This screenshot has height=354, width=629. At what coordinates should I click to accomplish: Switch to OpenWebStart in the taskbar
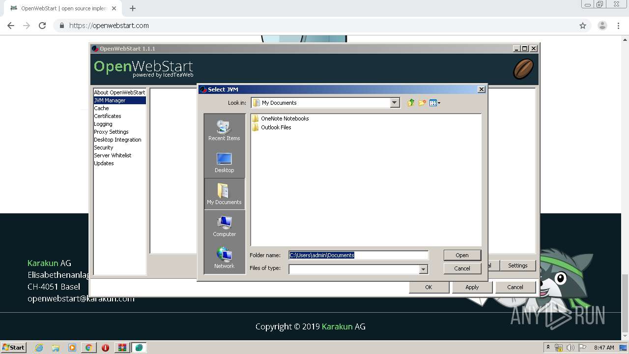[139, 348]
